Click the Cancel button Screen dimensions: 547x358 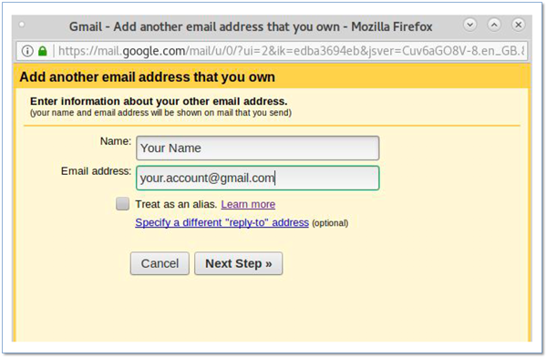160,263
